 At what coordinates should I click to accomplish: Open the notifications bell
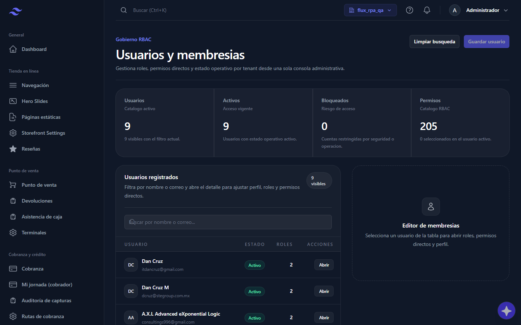[427, 10]
